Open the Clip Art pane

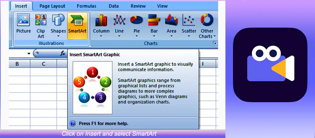click(41, 26)
